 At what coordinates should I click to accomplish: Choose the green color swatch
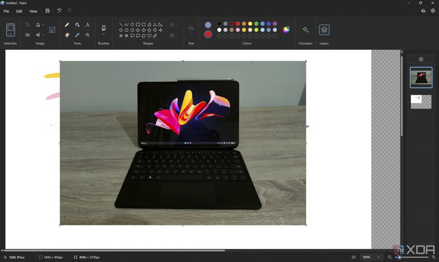pyautogui.click(x=256, y=24)
